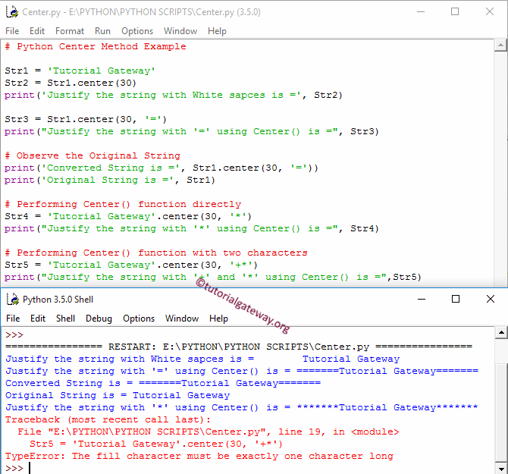The height and width of the screenshot is (474, 508).
Task: Click editor line Str5 assignment with '+*'
Action: tap(131, 265)
